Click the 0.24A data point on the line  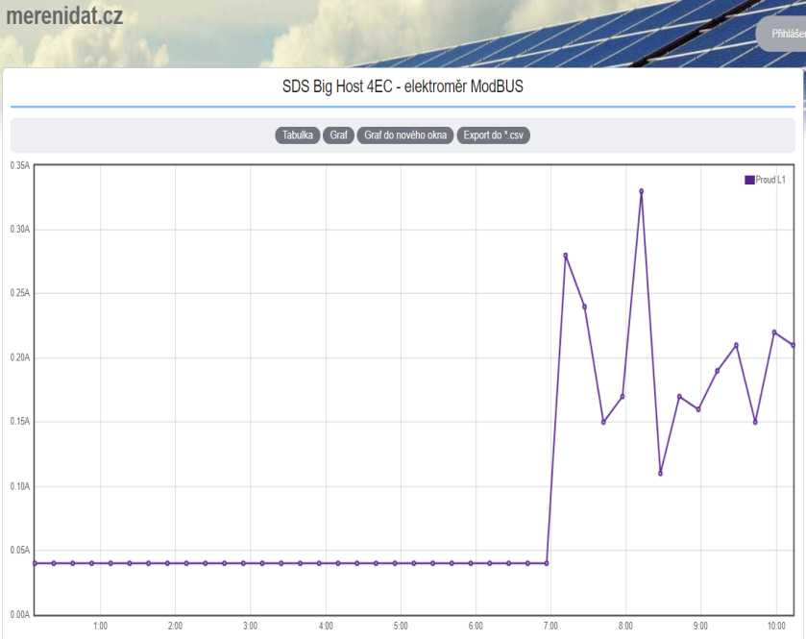point(584,307)
